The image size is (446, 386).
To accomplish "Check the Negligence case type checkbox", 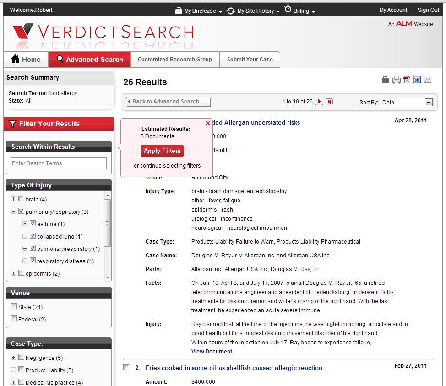I will pos(22,357).
